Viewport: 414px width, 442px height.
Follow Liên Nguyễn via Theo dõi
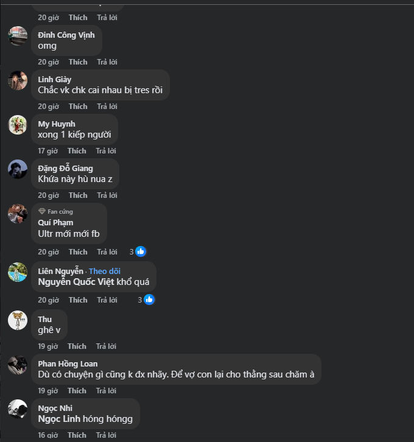[x=105, y=271]
